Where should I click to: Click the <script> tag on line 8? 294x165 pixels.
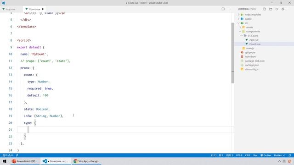tap(24, 40)
